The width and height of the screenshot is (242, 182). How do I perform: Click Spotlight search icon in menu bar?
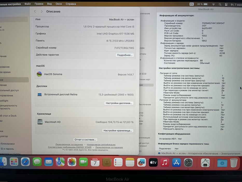pos(220,4)
